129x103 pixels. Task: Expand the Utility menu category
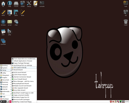6,73
